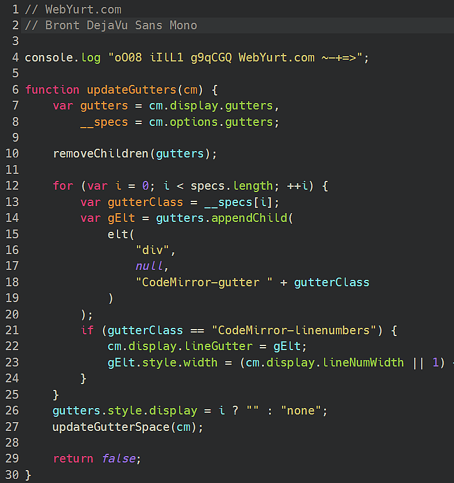Click 'gutters.style.display' on line 26
Viewport: 454px width, 483px height.
pos(125,411)
